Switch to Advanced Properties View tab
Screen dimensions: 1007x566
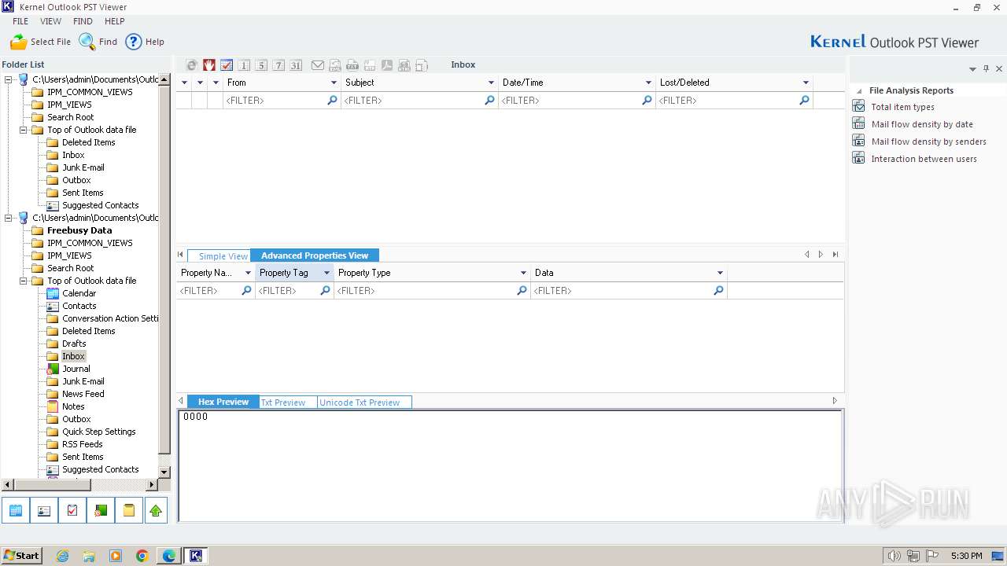315,255
